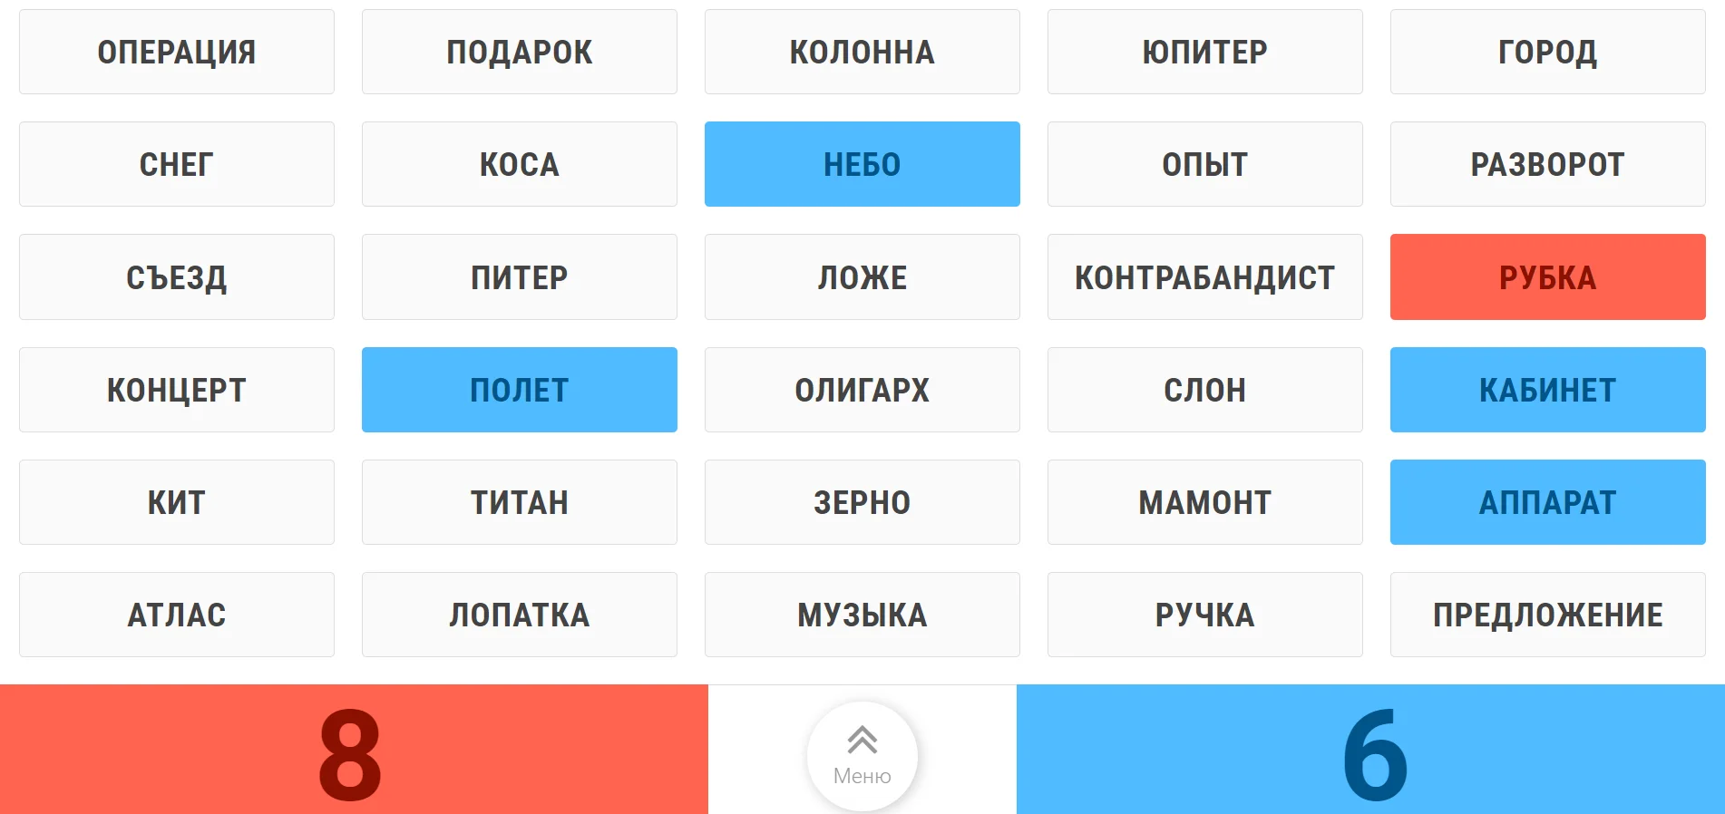The image size is (1725, 814).
Task: Select the word НЕБО
Action: pyautogui.click(x=861, y=164)
